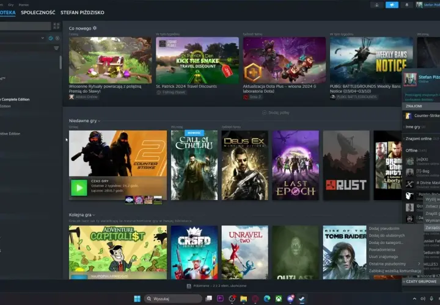This screenshot has width=440, height=305.
Task: Open the Call of Cthulhu game cover
Action: (194, 165)
